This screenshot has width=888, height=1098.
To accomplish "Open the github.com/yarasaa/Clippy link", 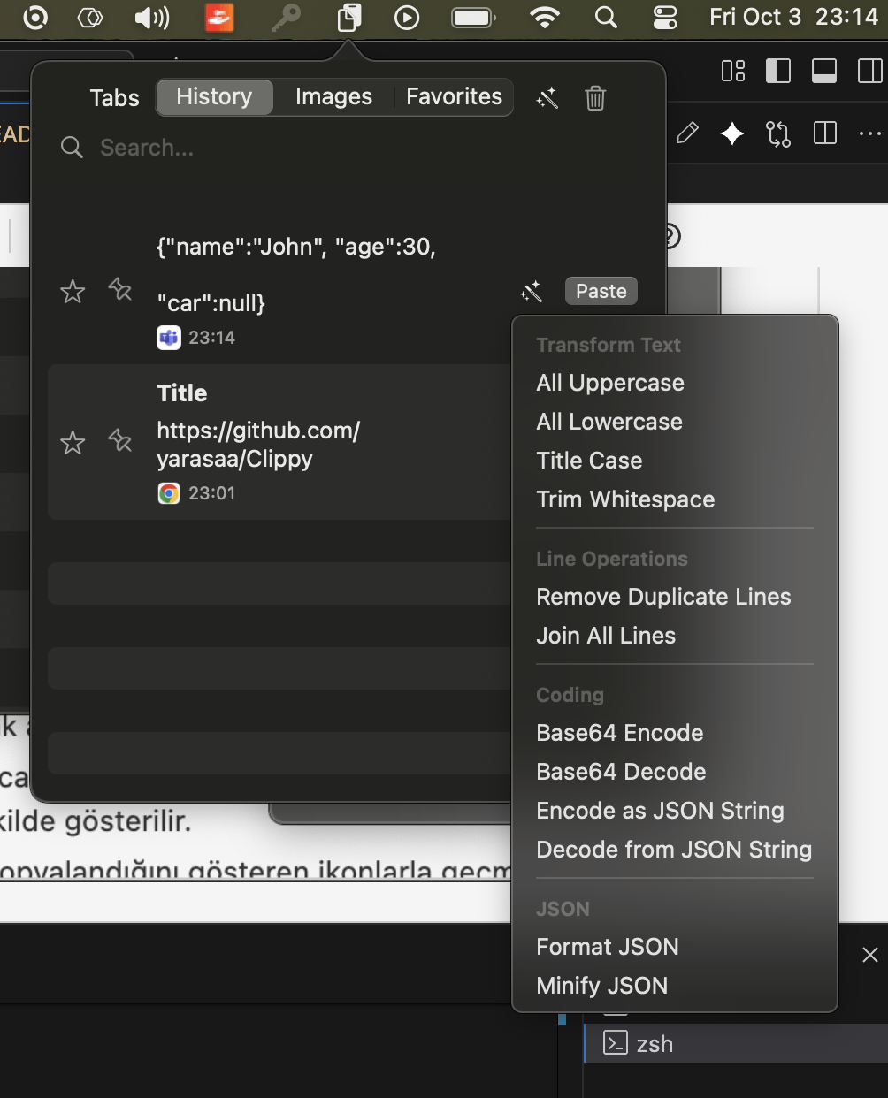I will point(258,444).
